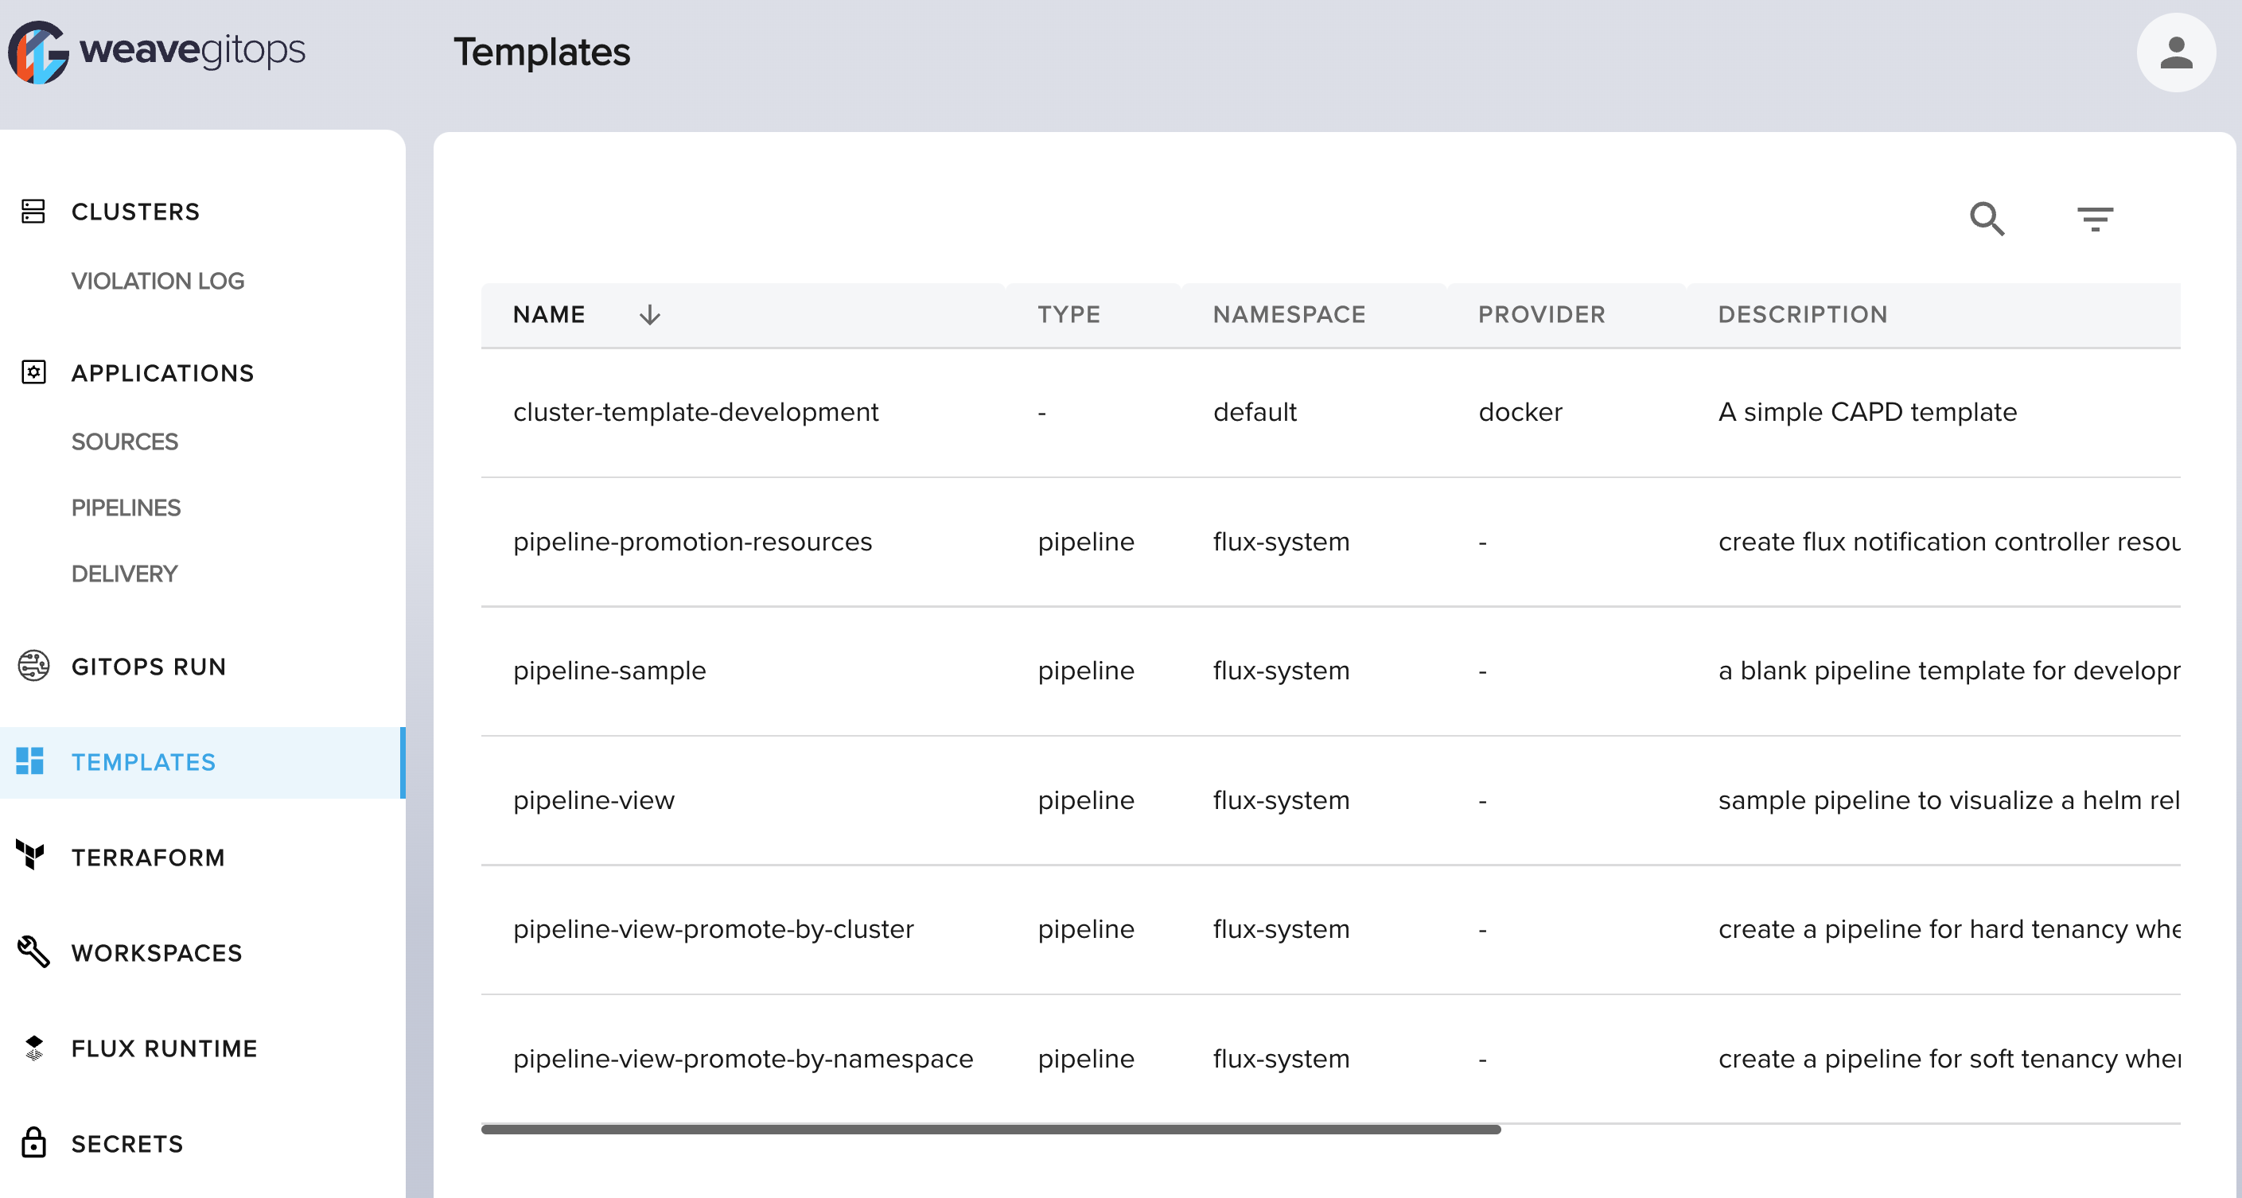Click the Workspaces wrench icon
This screenshot has height=1198, width=2242.
point(33,951)
